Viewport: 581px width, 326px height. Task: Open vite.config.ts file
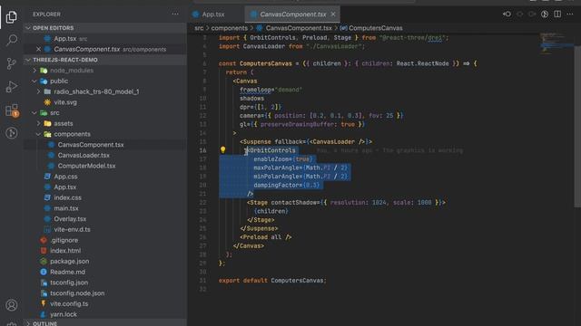coord(69,304)
